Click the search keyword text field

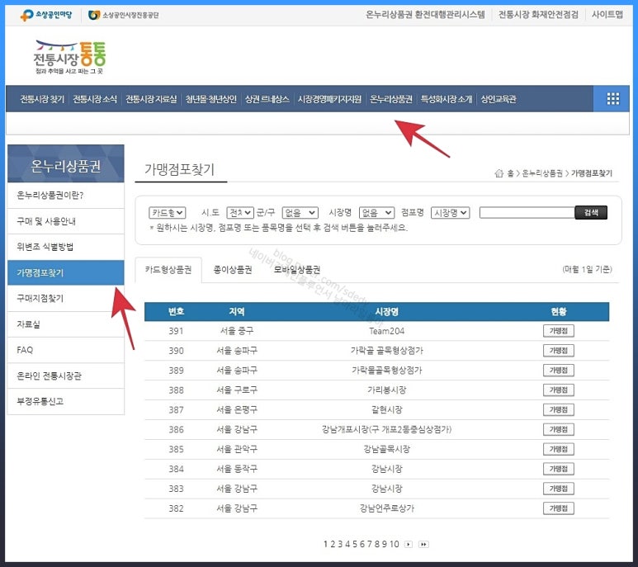coord(527,213)
